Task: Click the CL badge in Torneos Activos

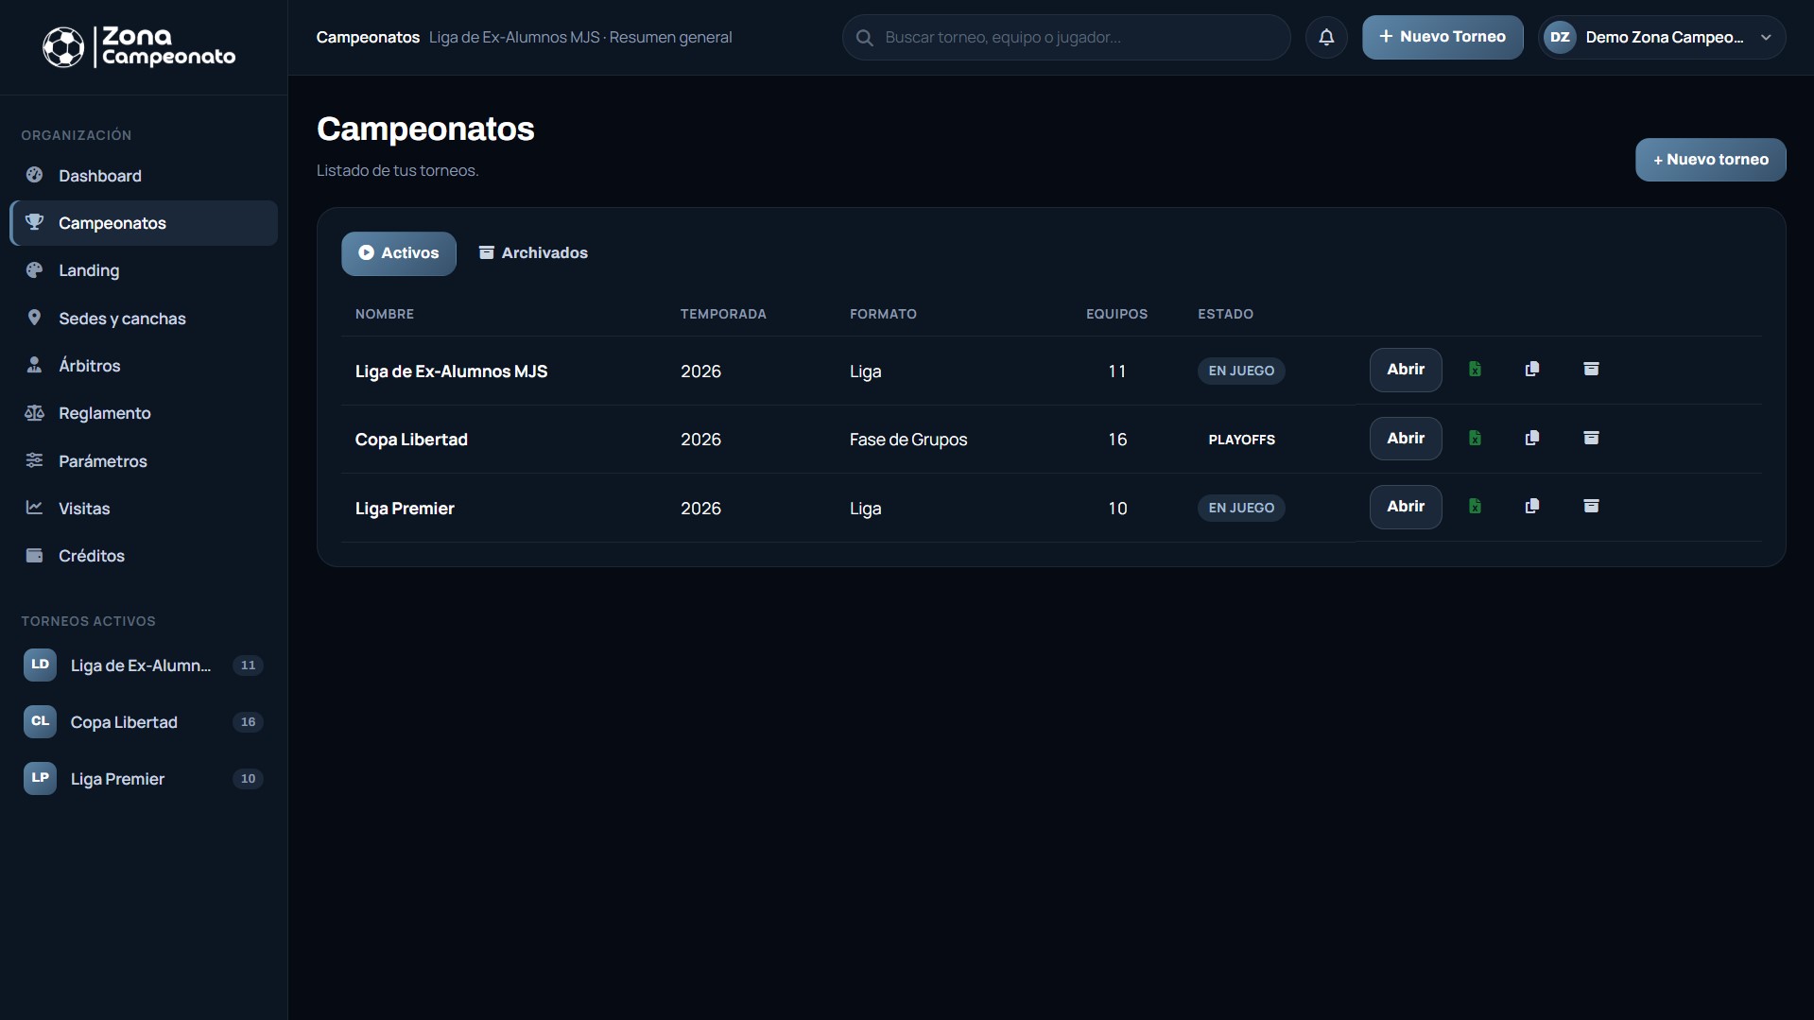Action: (40, 721)
